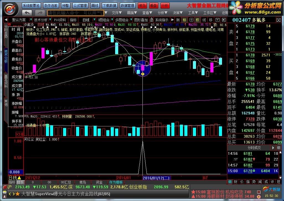Open the 决策 dropdown menu
This screenshot has height=201, width=284.
tap(177, 13)
